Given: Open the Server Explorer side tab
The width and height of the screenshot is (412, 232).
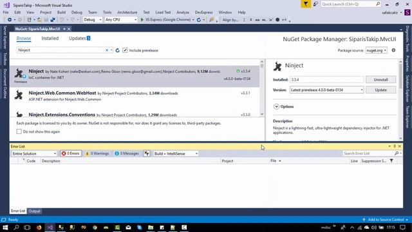Looking at the screenshot, I should (5, 37).
